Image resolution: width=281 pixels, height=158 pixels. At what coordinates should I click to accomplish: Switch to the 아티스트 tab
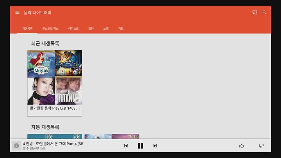73,28
